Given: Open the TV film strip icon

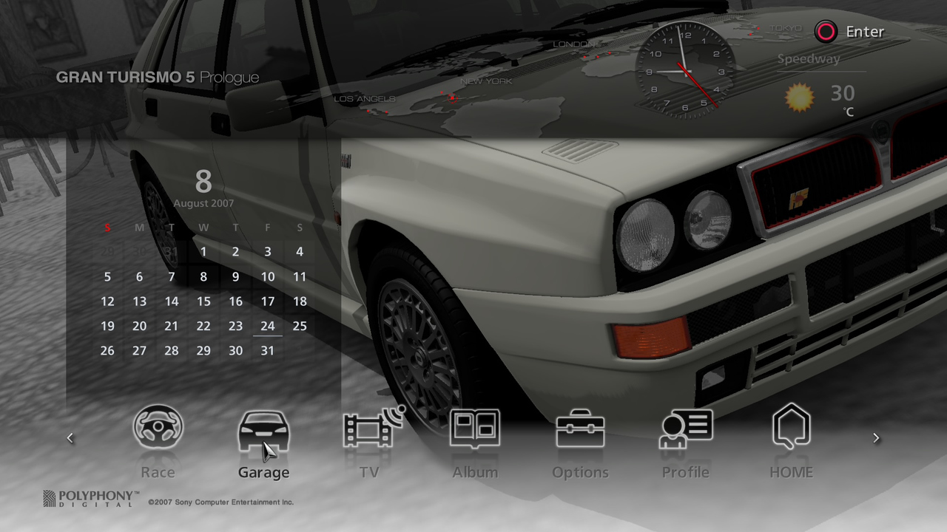Looking at the screenshot, I should (374, 427).
